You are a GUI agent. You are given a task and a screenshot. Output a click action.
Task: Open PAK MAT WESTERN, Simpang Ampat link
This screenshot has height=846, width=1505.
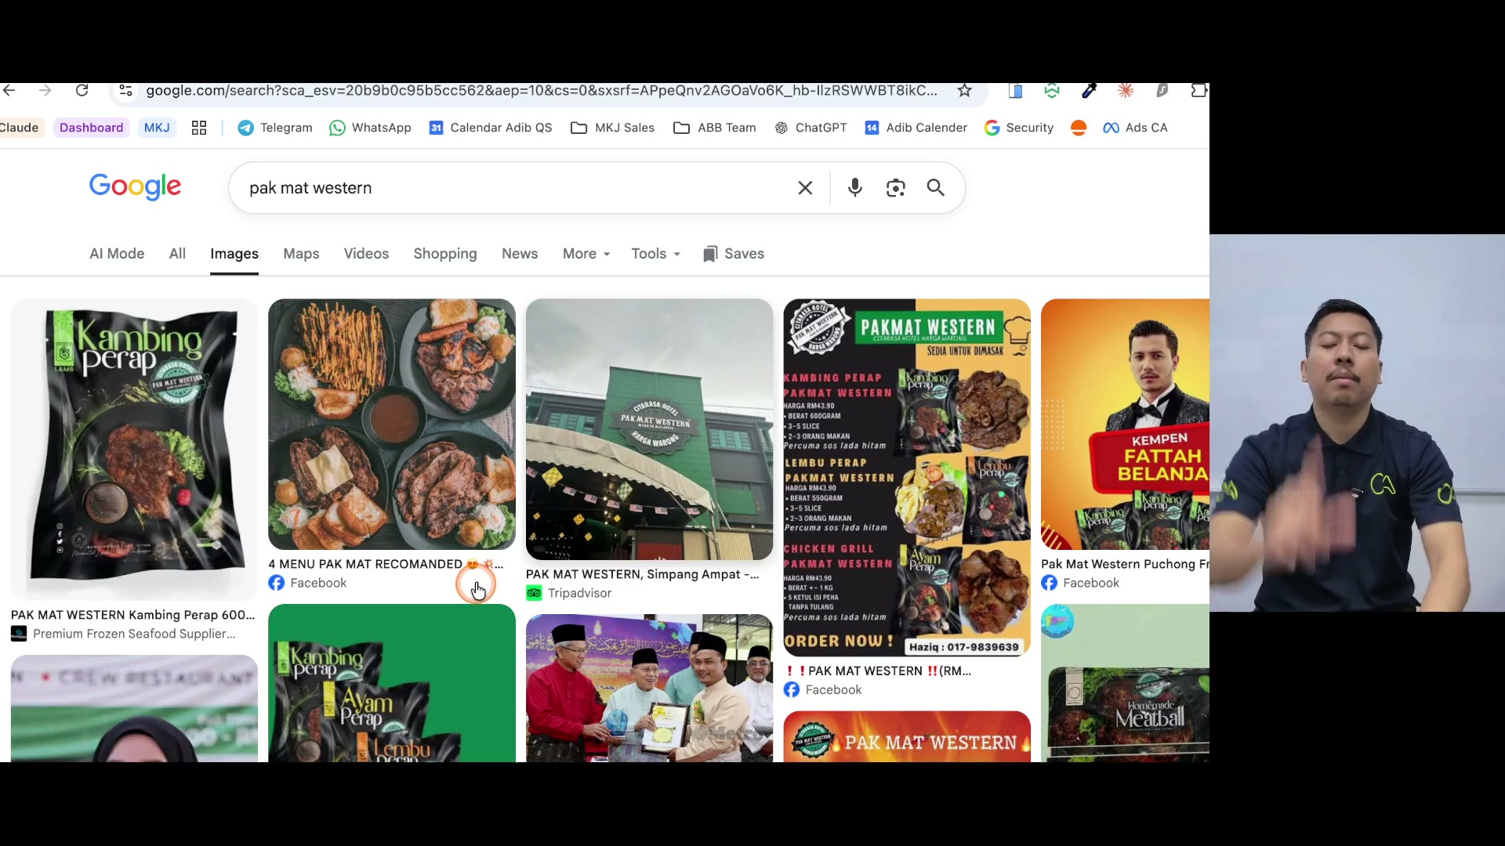pyautogui.click(x=643, y=574)
